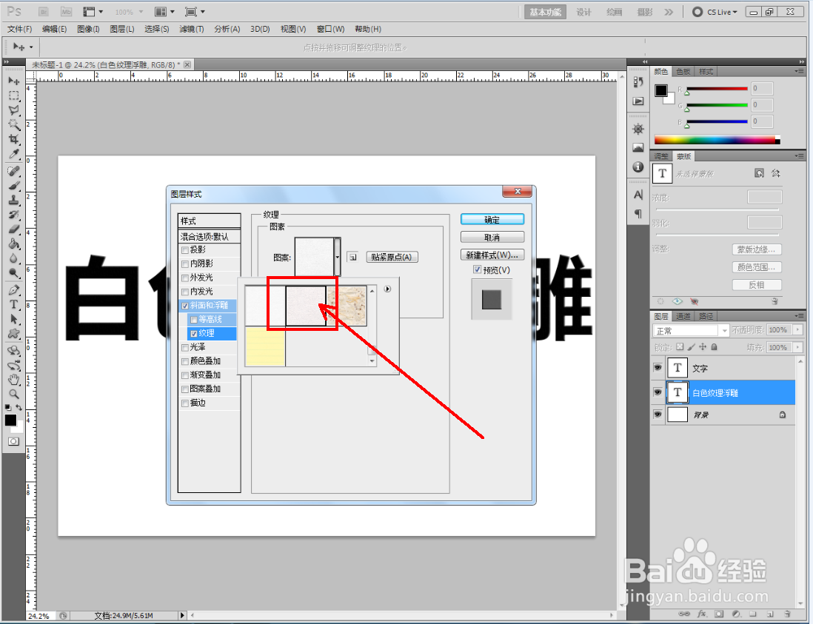Select the Polygonal Lasso tool
The width and height of the screenshot is (813, 624).
13,110
